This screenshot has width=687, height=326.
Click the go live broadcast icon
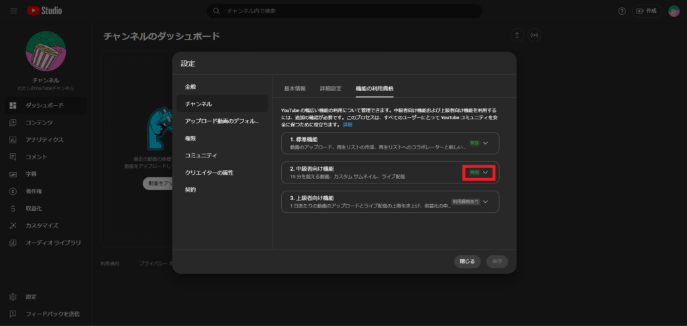(x=534, y=35)
